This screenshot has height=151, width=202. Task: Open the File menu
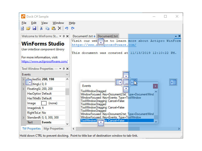pyautogui.click(x=24, y=23)
